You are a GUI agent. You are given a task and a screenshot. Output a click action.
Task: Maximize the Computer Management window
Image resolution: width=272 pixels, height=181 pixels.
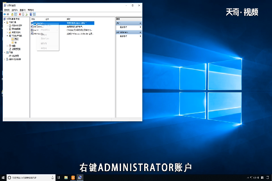pos(133,5)
